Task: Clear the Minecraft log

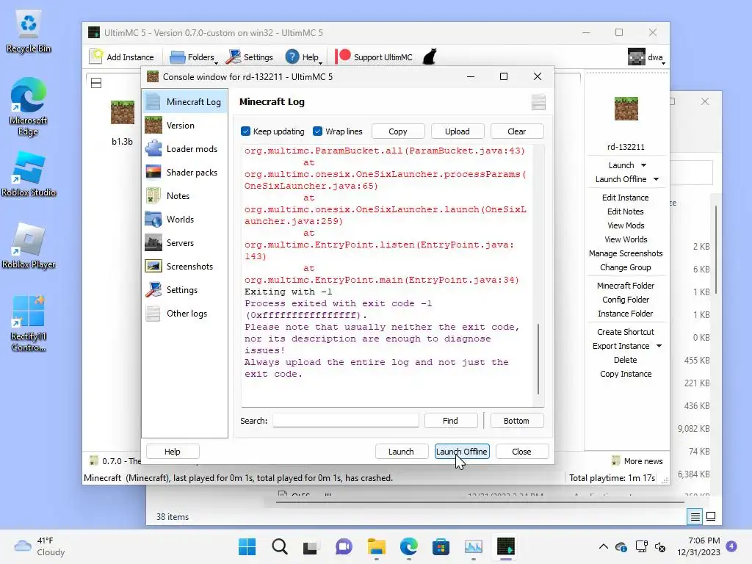Action: pyautogui.click(x=516, y=131)
